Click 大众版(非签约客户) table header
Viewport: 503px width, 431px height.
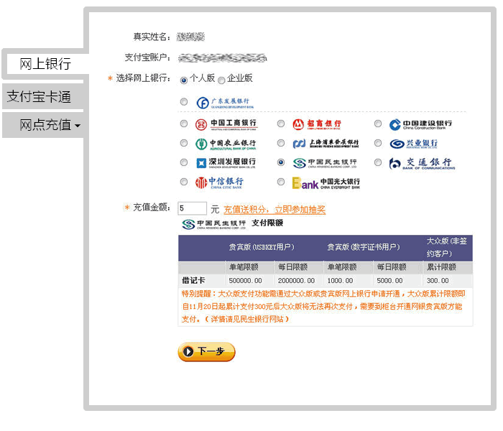[x=446, y=247]
